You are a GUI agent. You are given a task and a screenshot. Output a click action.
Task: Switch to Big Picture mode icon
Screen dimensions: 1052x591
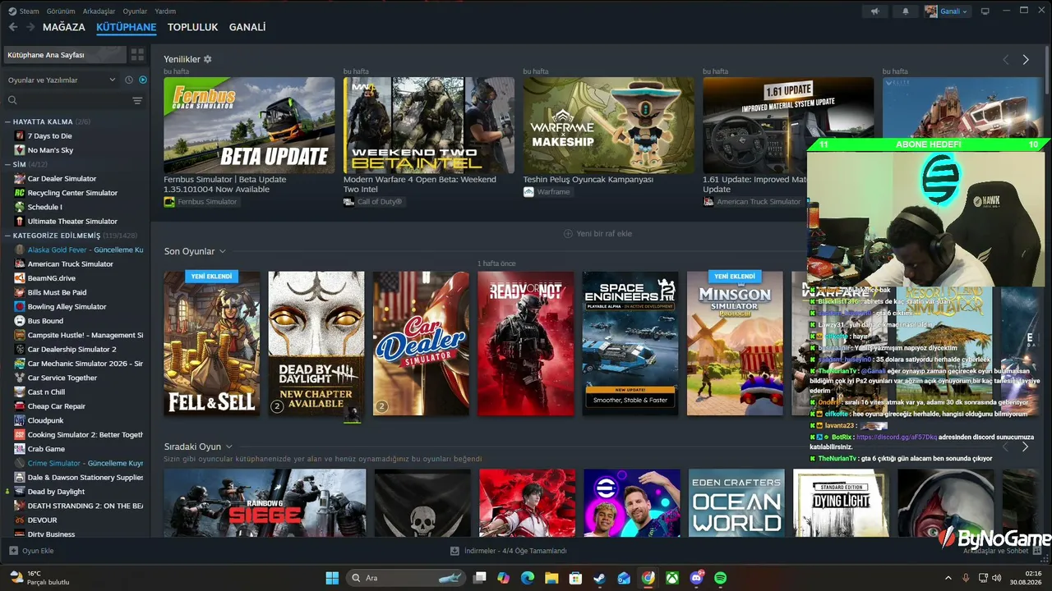985,11
